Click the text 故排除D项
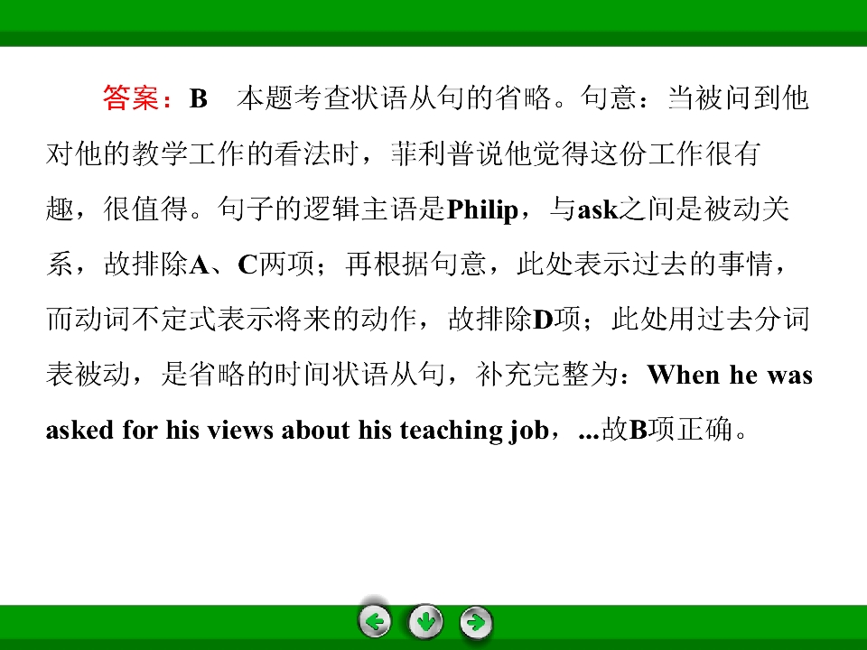Image resolution: width=867 pixels, height=650 pixels. tap(514, 320)
